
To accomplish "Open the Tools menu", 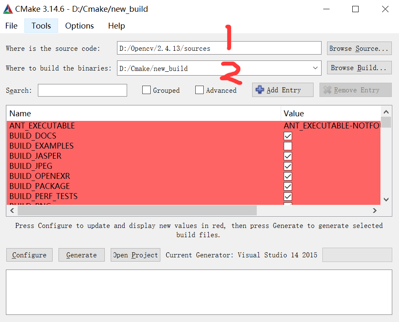I will tap(41, 26).
